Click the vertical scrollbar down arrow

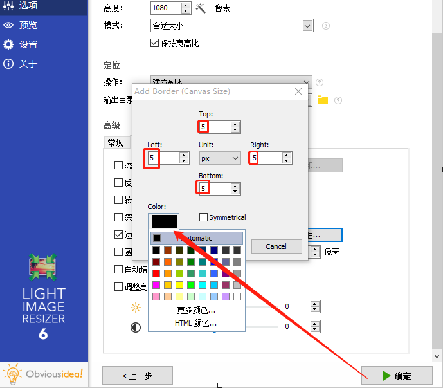437,356
